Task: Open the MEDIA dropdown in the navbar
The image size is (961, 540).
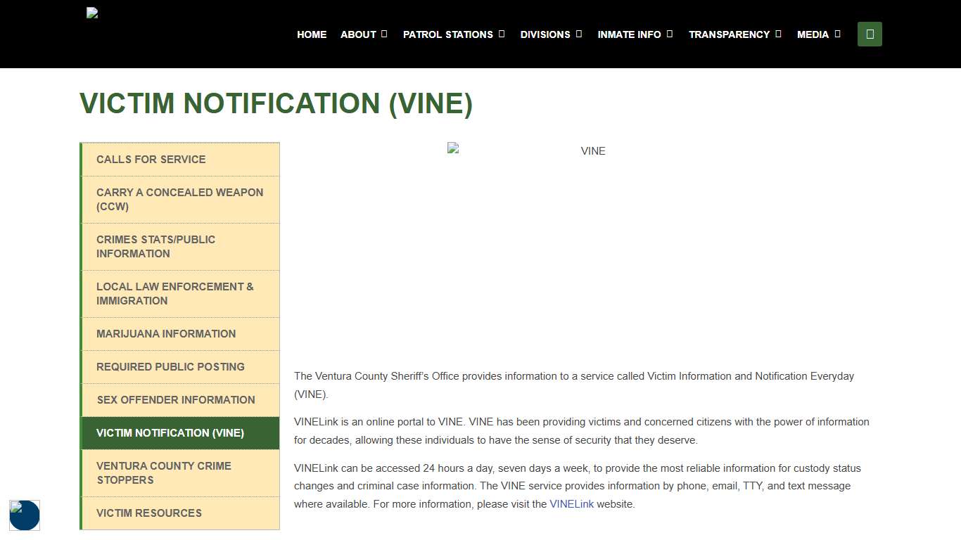Action: pyautogui.click(x=813, y=34)
